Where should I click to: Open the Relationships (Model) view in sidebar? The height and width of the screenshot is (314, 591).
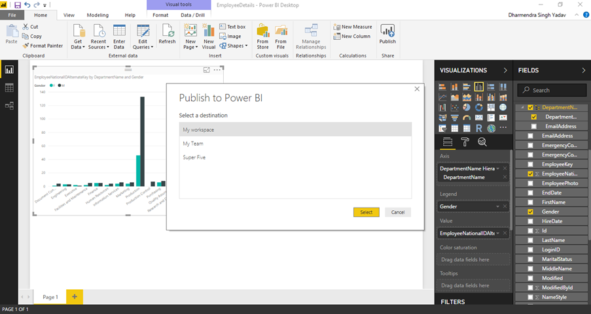coord(9,105)
